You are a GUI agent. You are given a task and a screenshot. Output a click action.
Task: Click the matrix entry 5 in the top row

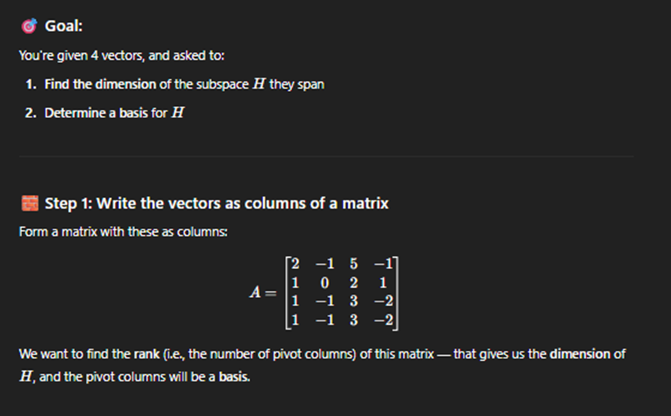[353, 263]
